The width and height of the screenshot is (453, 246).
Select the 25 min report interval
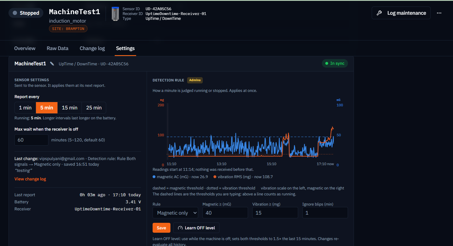(x=94, y=108)
